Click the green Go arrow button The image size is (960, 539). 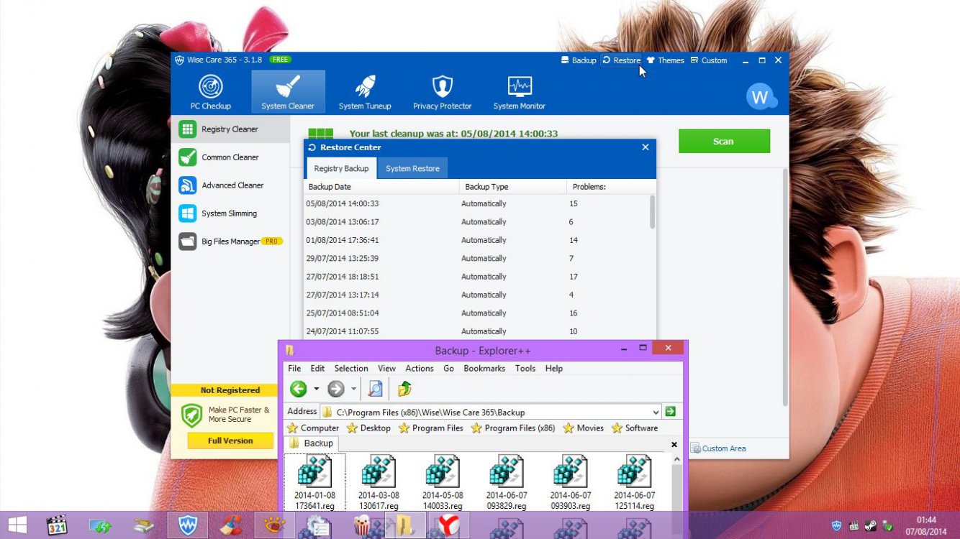[x=671, y=412]
